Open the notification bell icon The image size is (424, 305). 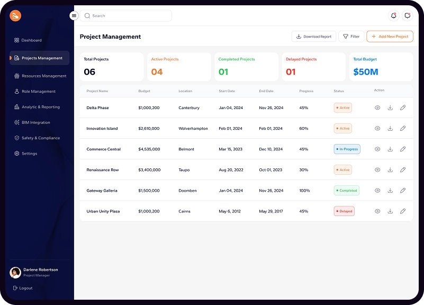(x=393, y=16)
